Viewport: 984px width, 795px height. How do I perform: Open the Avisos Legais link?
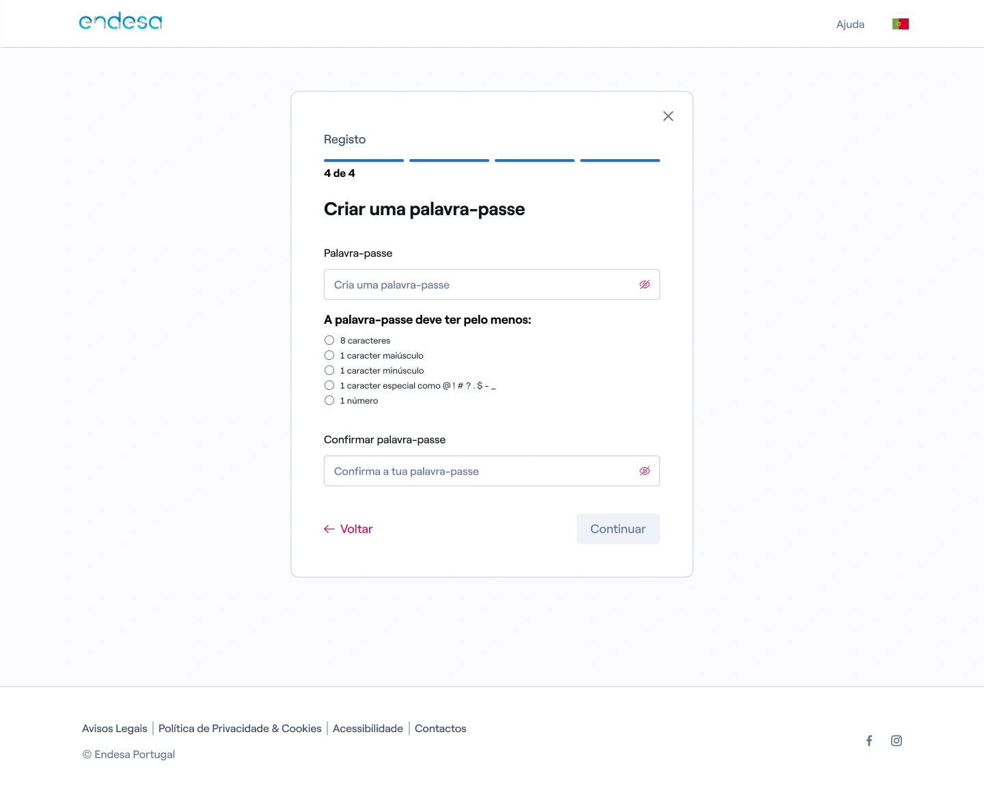tap(115, 729)
